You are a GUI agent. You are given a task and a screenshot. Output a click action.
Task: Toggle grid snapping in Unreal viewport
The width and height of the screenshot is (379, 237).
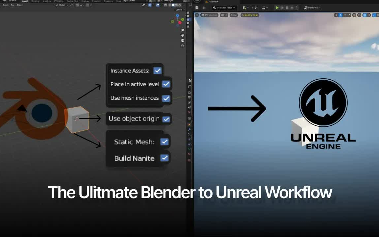365,15
